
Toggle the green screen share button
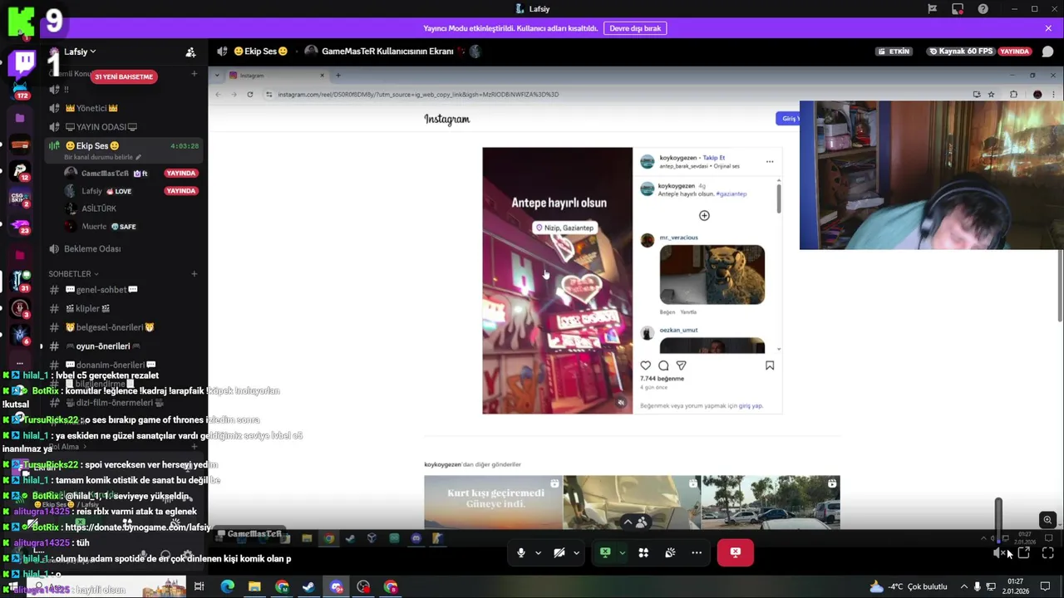point(605,553)
